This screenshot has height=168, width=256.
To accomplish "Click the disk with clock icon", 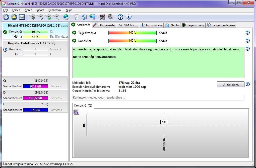I will [x=40, y=17].
